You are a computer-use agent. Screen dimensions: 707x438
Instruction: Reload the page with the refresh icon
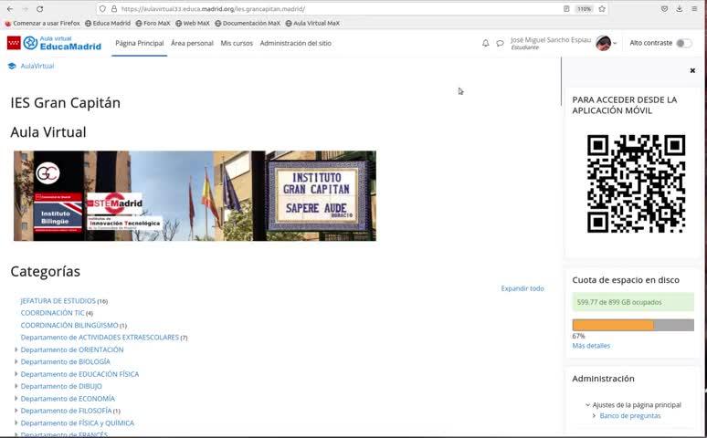pyautogui.click(x=39, y=9)
